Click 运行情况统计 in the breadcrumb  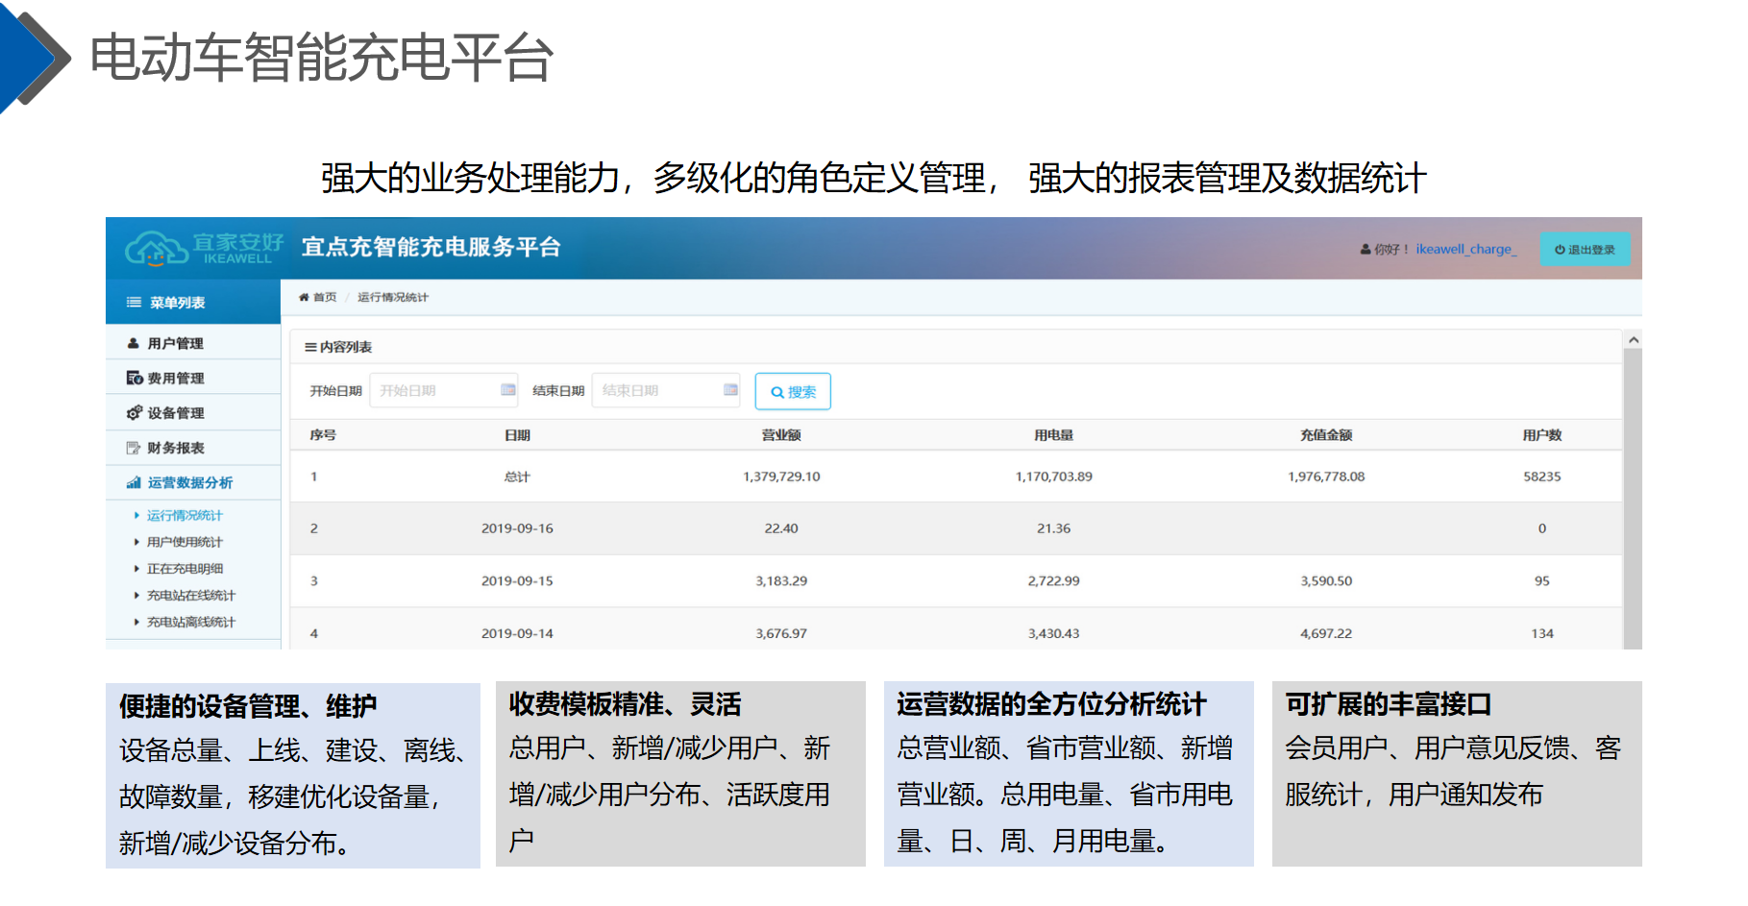[393, 297]
